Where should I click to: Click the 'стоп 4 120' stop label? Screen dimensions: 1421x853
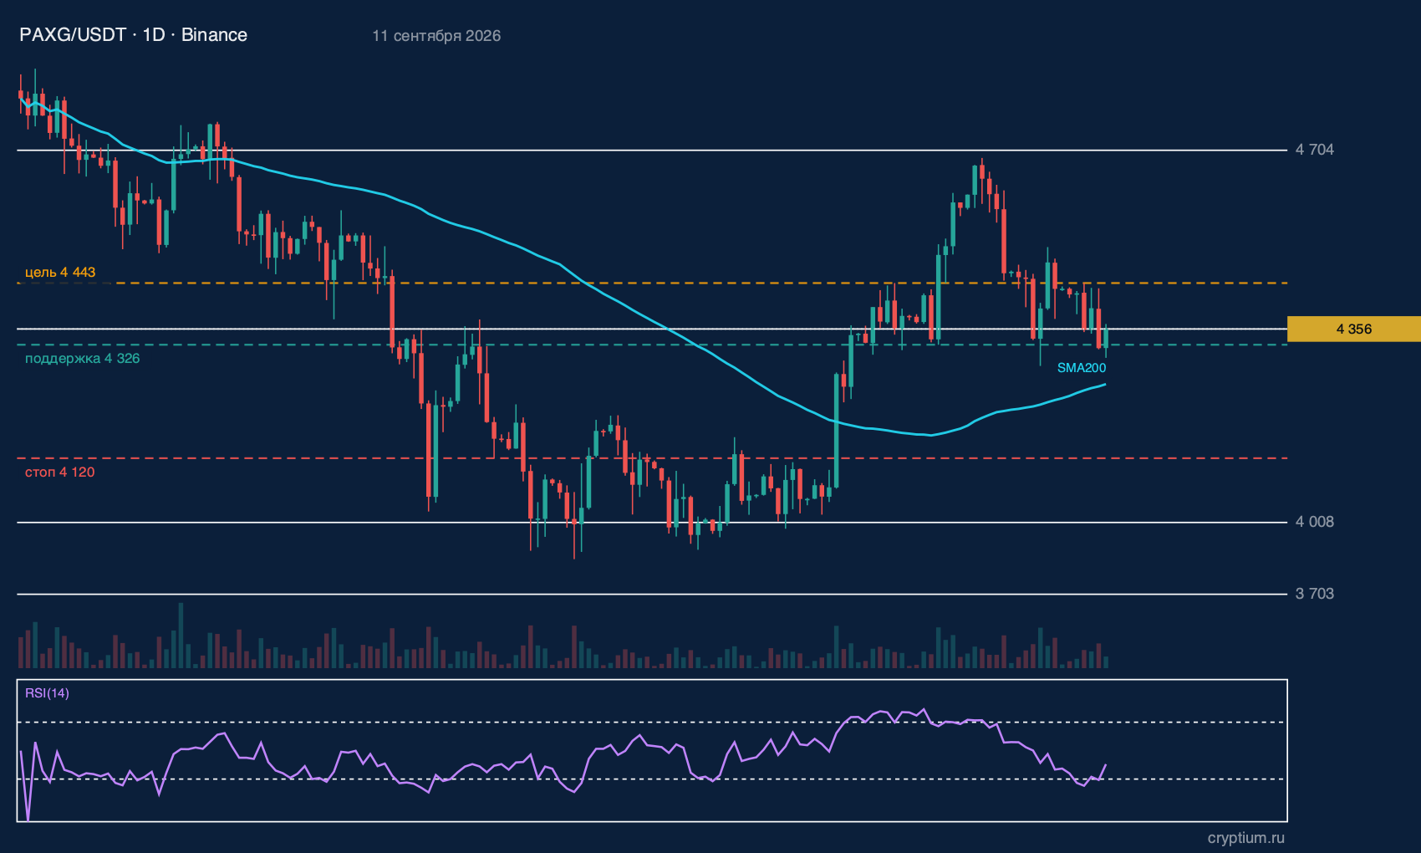click(60, 472)
